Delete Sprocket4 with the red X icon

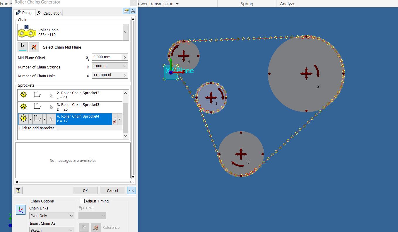tap(115, 122)
